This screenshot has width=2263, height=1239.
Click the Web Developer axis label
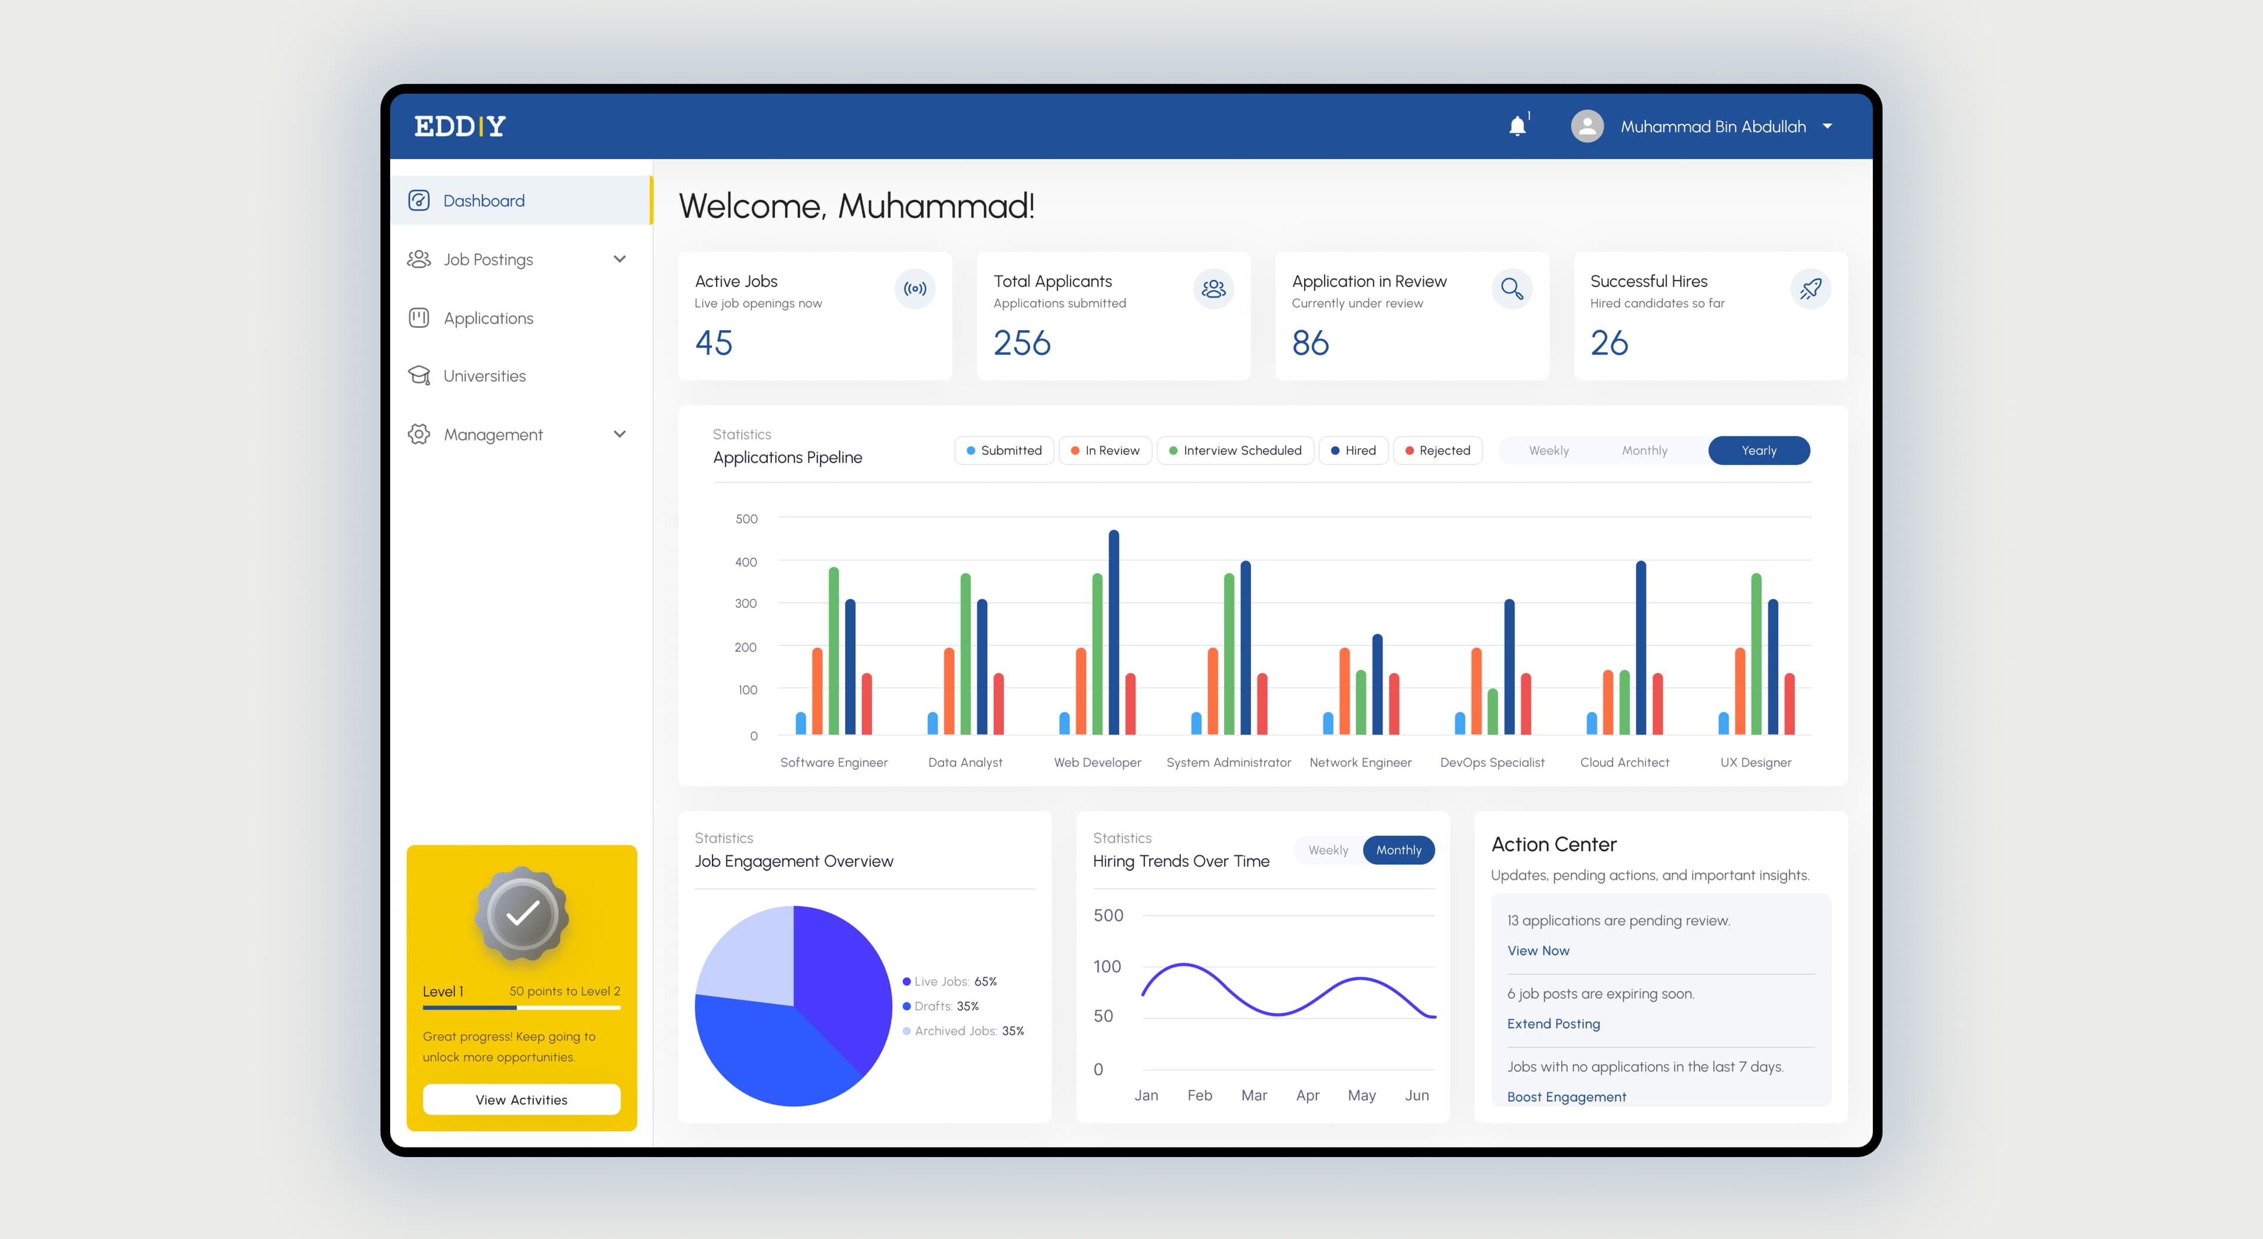(1097, 762)
